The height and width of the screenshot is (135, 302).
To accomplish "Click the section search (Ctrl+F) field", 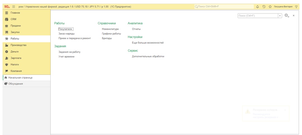I will 257,16.
